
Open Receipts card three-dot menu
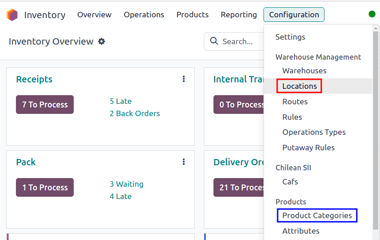pos(183,79)
